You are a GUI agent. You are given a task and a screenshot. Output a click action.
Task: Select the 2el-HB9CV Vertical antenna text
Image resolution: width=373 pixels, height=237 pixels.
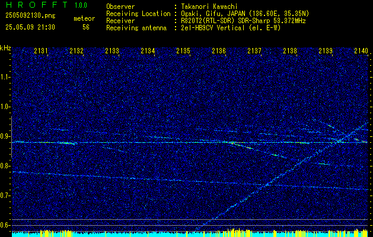coord(231,28)
